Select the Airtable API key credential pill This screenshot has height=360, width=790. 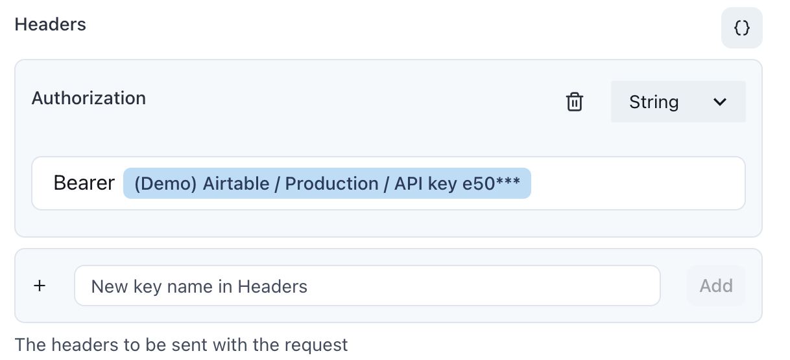tap(327, 183)
